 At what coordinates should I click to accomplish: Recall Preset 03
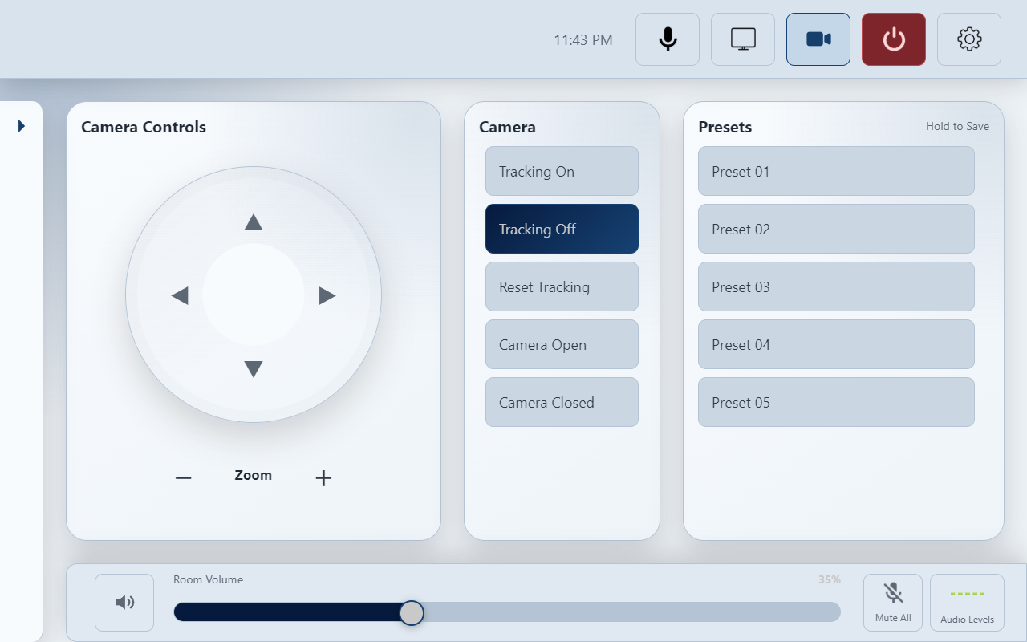pyautogui.click(x=836, y=286)
